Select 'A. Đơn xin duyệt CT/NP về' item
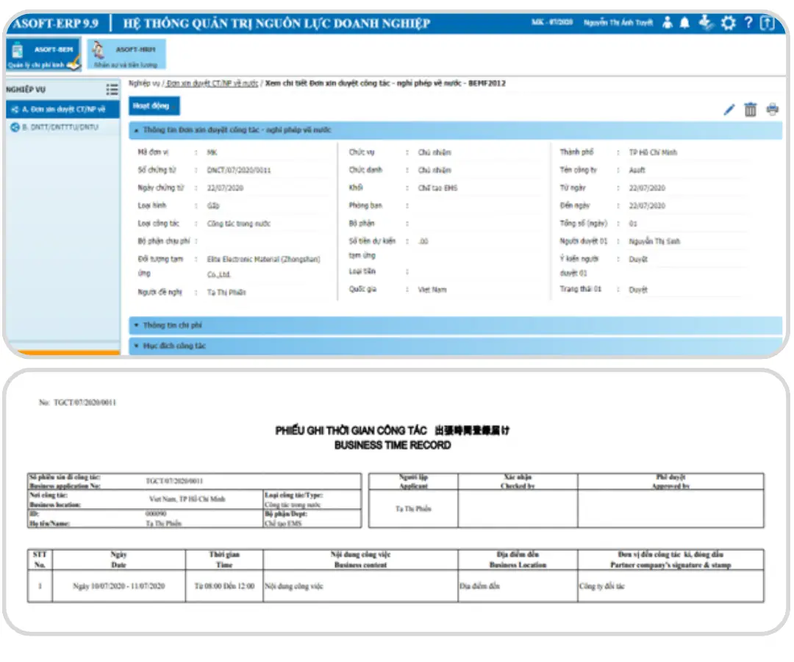 (62, 110)
